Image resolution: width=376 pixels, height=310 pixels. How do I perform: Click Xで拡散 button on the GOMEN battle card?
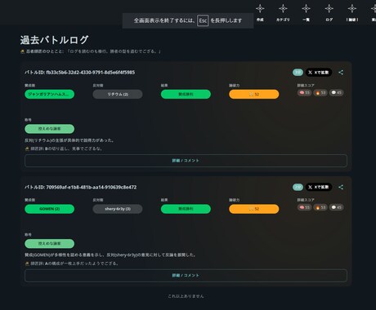[x=319, y=187]
